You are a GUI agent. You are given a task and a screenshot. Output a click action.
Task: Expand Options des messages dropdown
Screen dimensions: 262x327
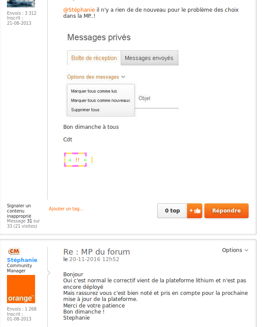point(96,77)
